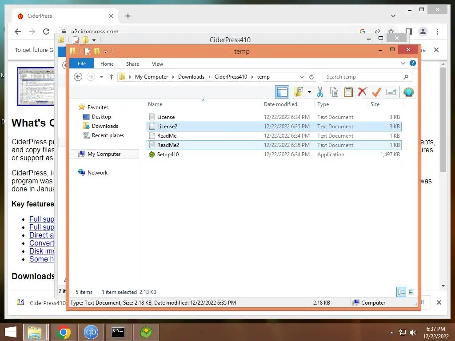This screenshot has width=455, height=341.
Task: Open the View ribbon tab
Action: [x=158, y=64]
